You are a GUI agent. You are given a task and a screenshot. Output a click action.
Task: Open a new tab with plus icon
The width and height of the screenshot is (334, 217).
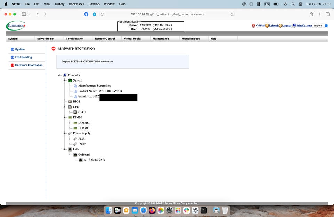point(319,14)
